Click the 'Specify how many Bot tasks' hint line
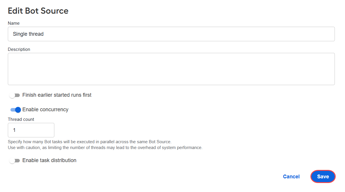 click(x=90, y=142)
